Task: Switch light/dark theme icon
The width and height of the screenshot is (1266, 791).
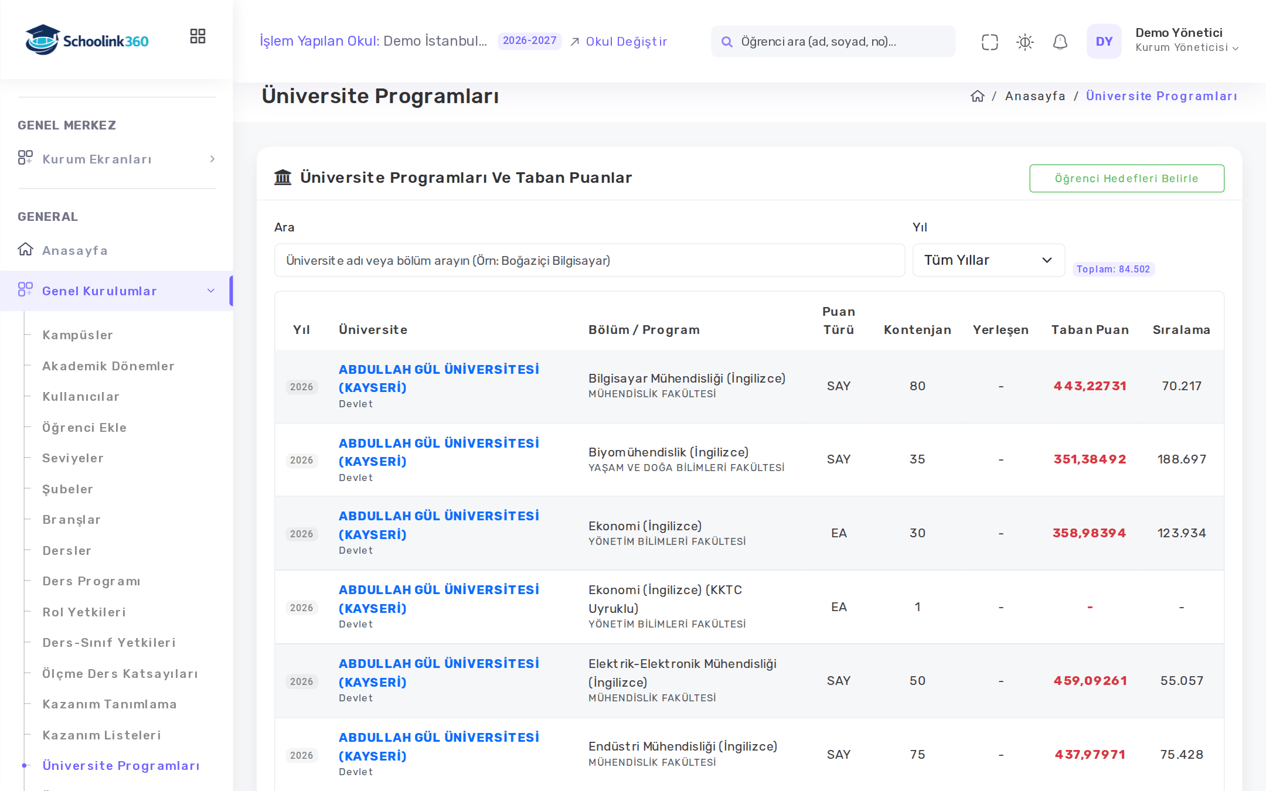Action: click(1025, 42)
